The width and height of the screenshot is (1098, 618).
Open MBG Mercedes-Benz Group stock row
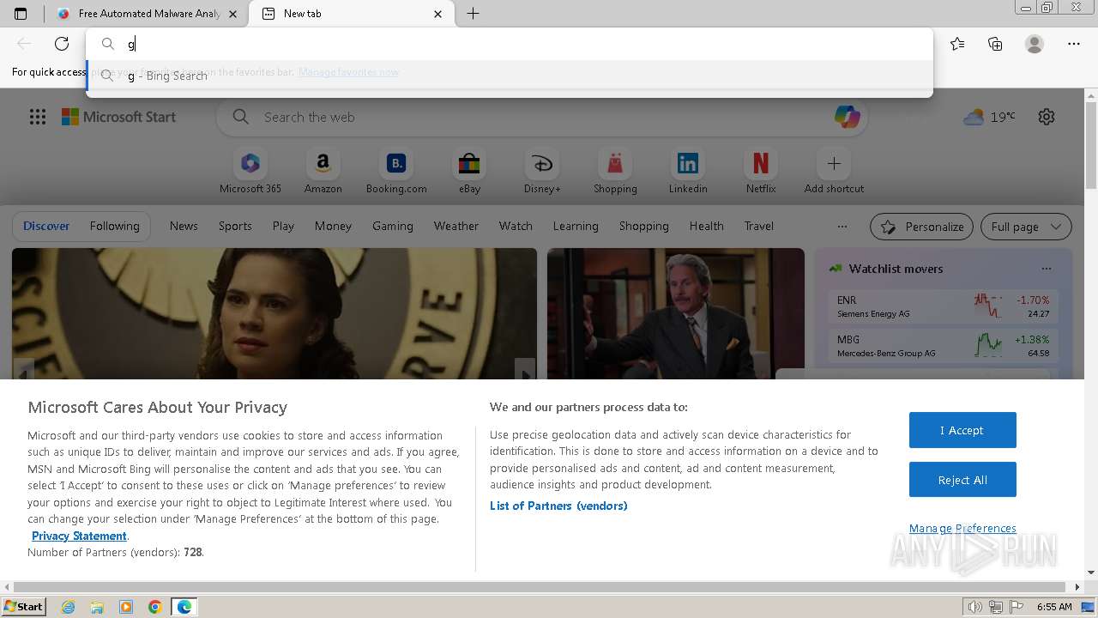tap(943, 346)
